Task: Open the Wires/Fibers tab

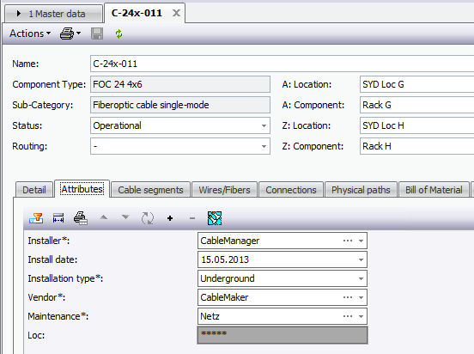Action: coord(224,190)
